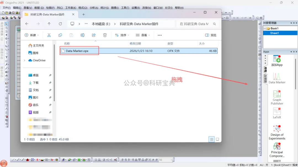This screenshot has height=167, width=298.
Task: Click the Apps panel vertical scrollbar
Action: coord(296,74)
